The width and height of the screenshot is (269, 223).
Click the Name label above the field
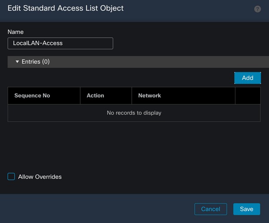(x=16, y=32)
